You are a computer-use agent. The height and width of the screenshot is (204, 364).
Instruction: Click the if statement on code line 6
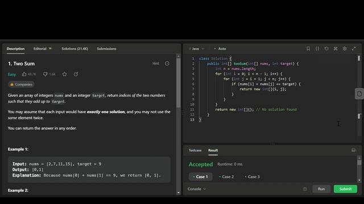tap(266, 84)
